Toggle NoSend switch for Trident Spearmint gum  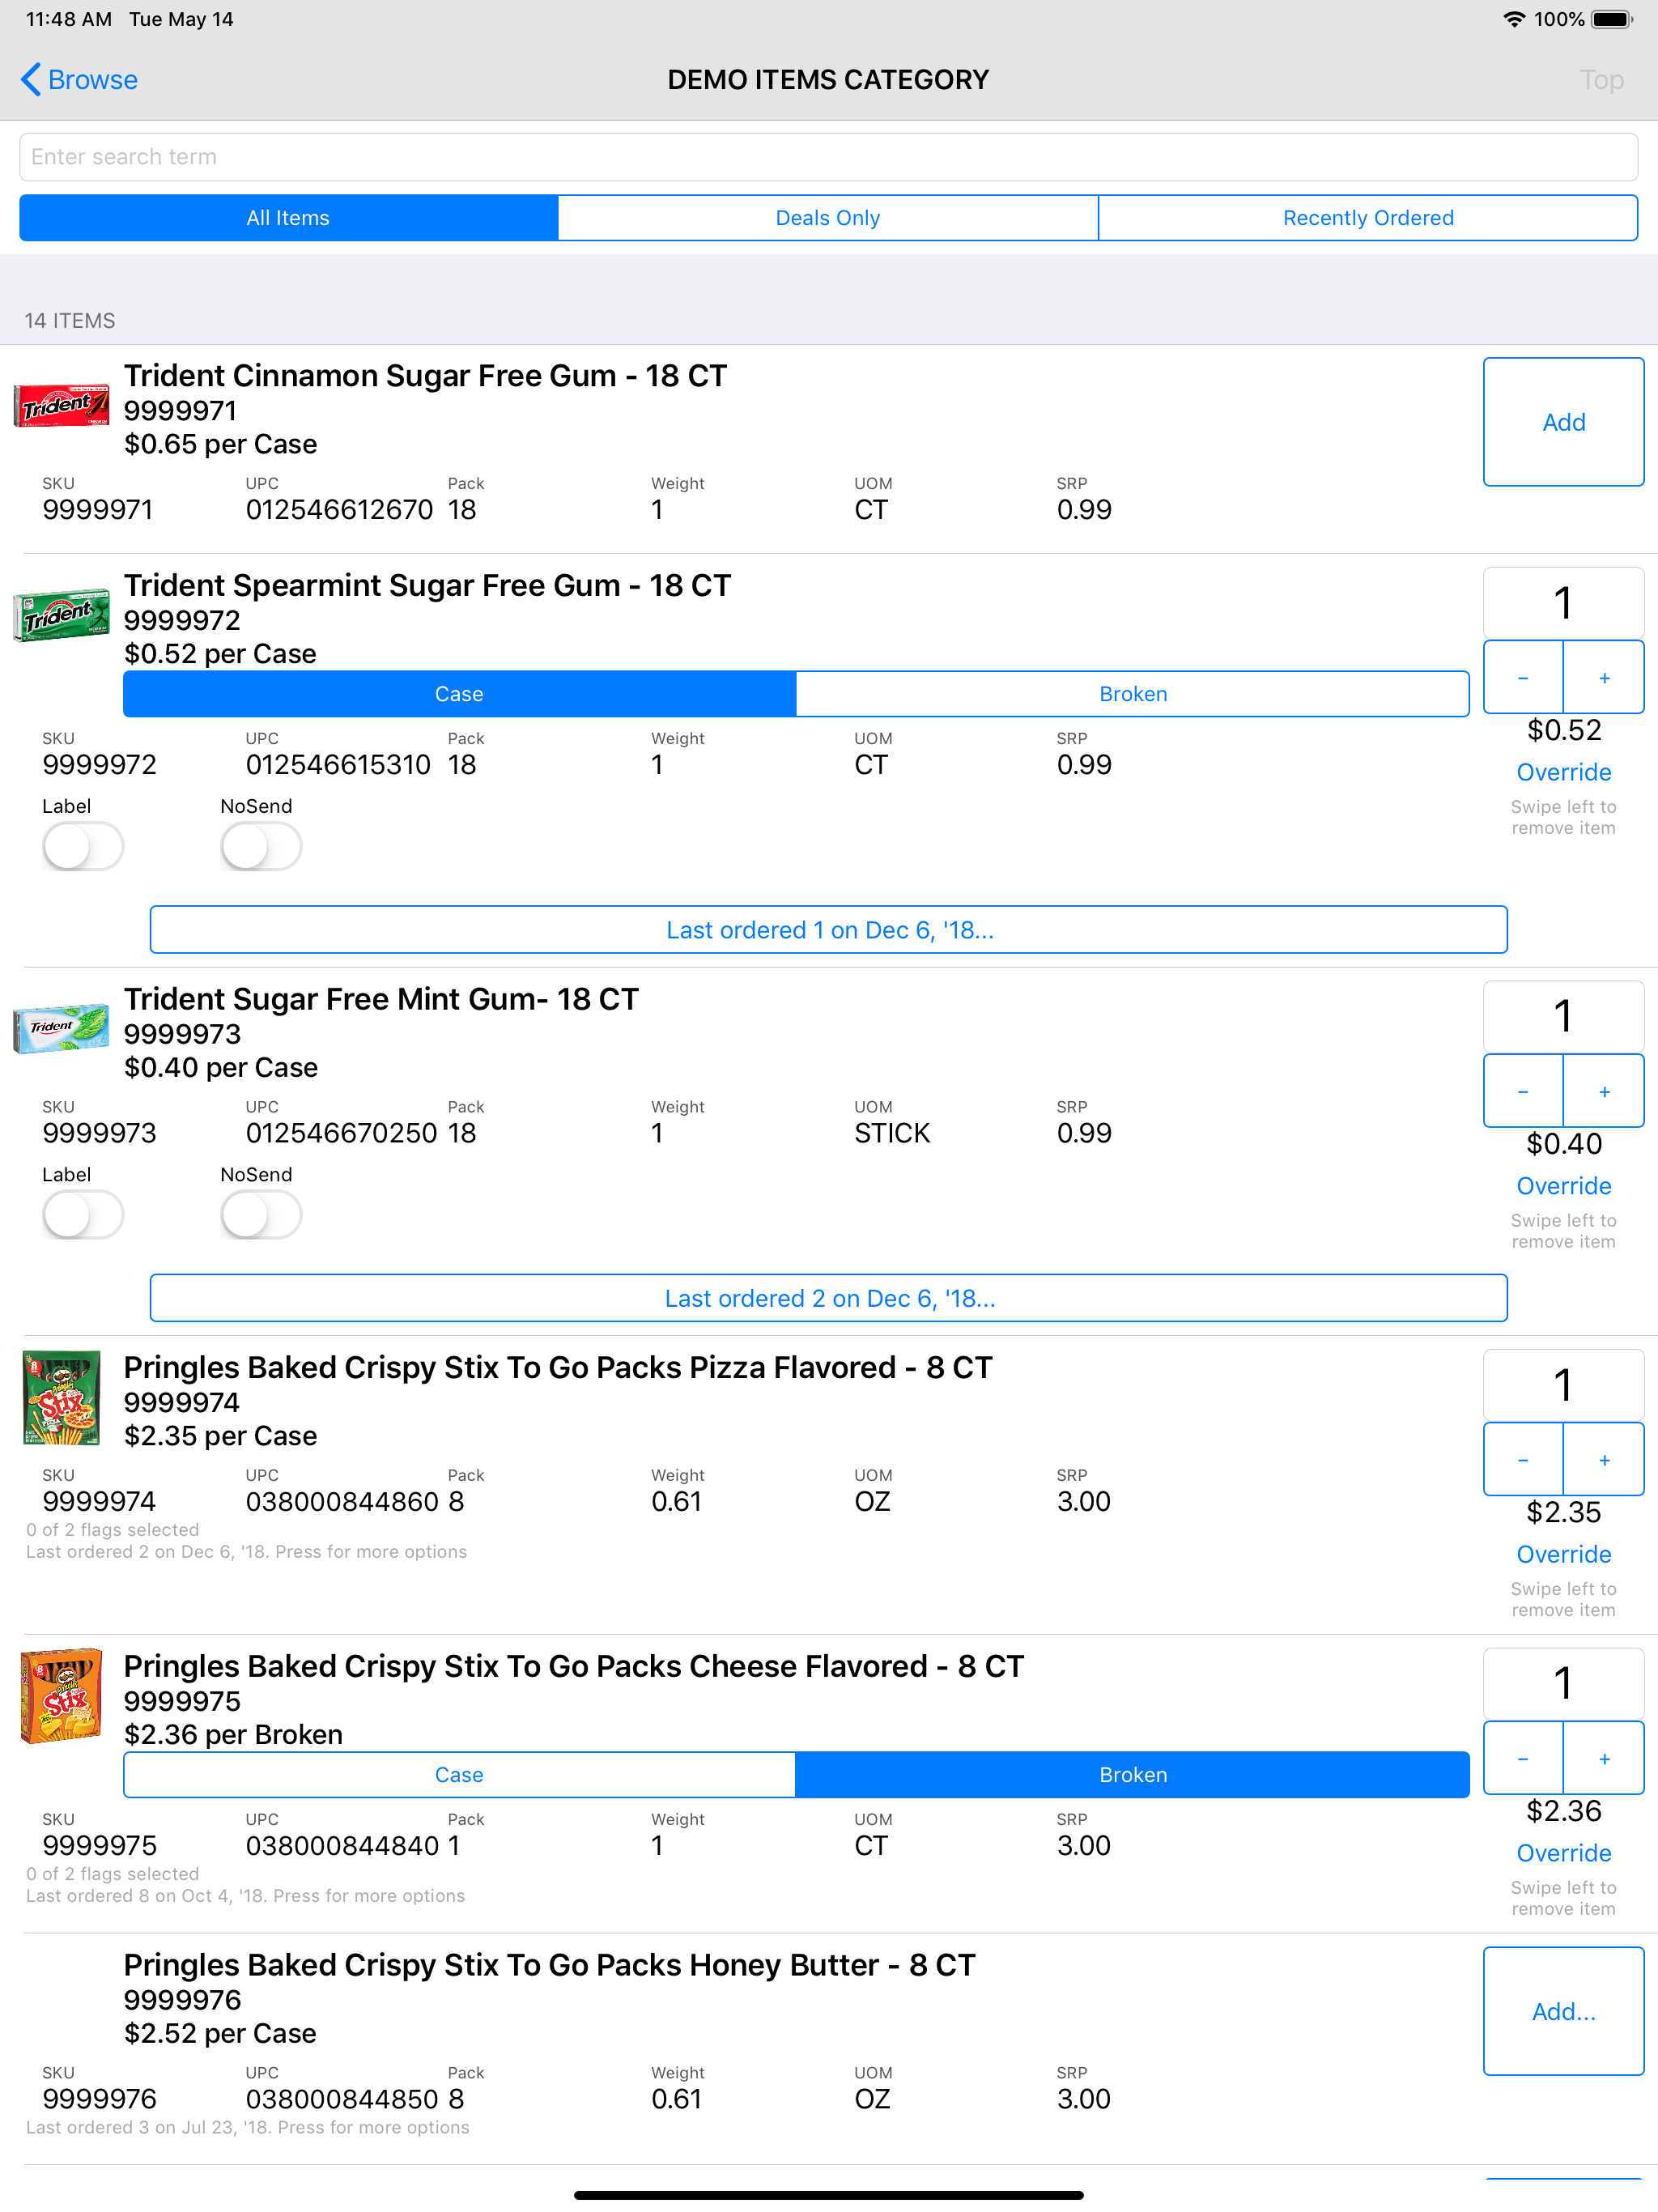click(x=261, y=847)
